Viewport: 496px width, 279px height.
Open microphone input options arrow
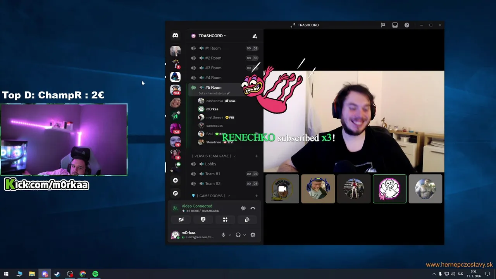[x=230, y=235]
